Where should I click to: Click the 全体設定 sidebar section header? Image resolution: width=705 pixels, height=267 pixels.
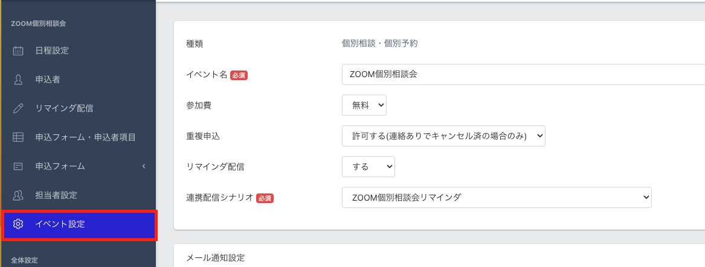24,260
